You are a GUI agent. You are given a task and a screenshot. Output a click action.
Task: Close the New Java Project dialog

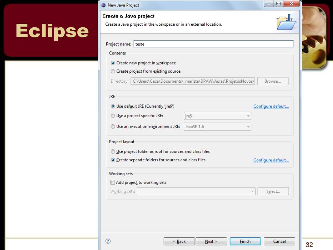tap(292, 3)
